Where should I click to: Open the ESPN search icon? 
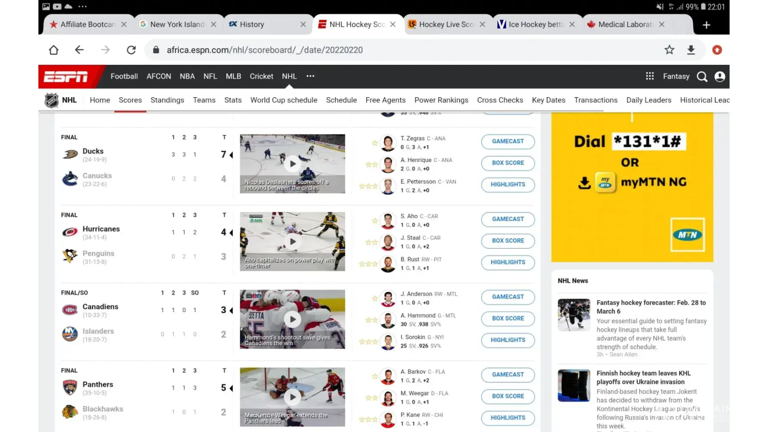click(x=702, y=76)
